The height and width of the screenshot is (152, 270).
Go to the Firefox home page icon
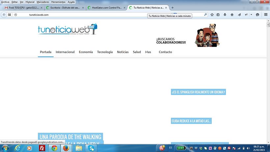(232, 15)
